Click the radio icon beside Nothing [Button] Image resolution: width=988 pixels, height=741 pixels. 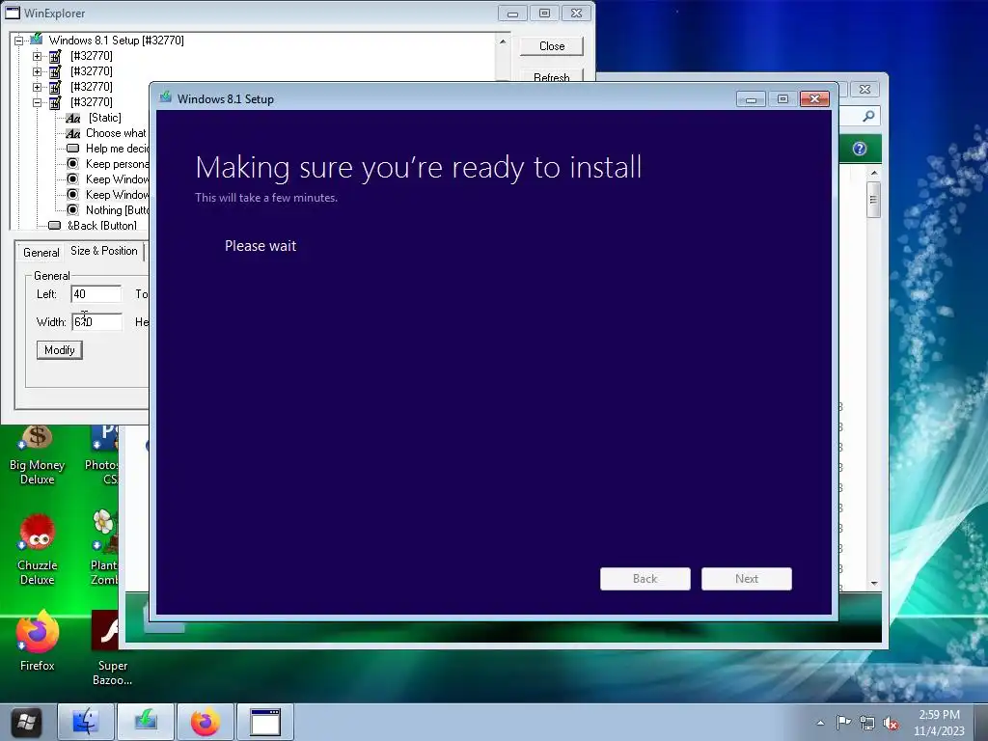(73, 209)
